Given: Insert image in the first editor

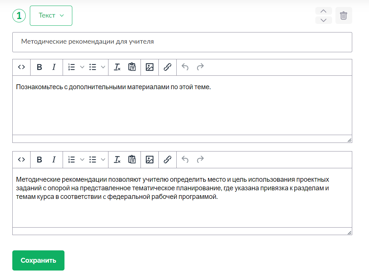Looking at the screenshot, I should tap(150, 67).
